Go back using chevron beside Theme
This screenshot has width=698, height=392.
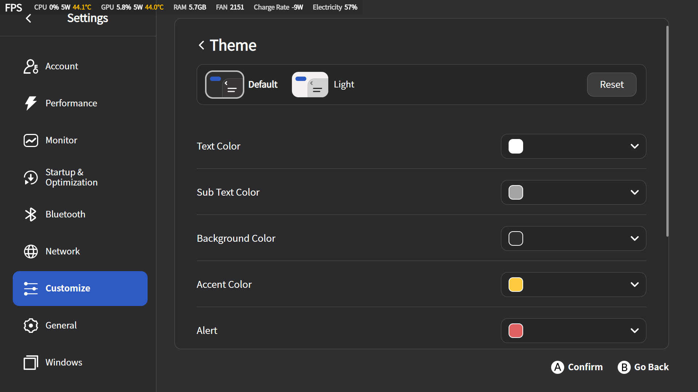(201, 45)
